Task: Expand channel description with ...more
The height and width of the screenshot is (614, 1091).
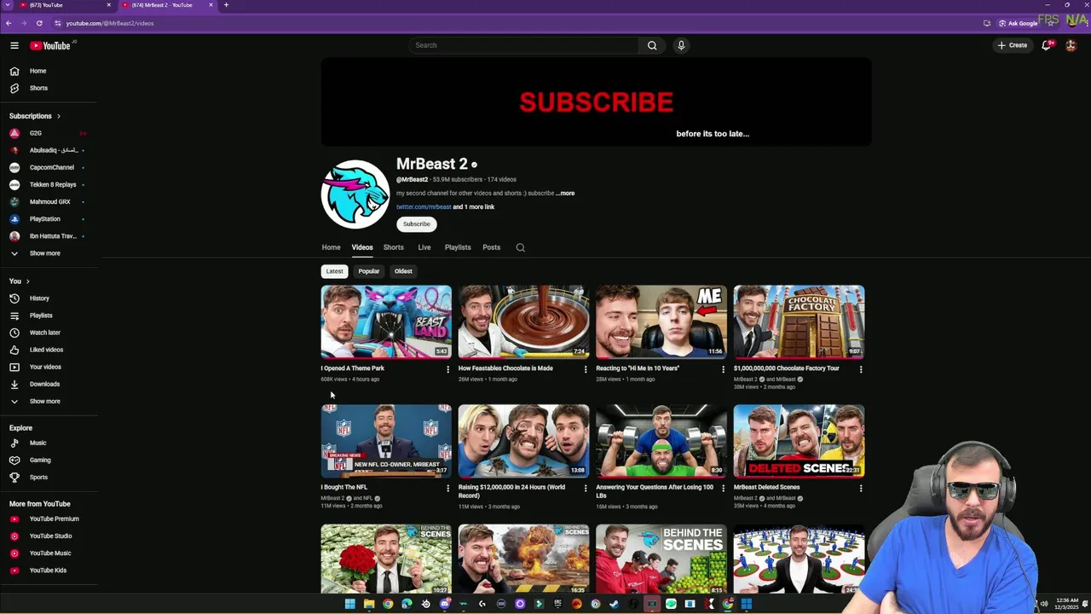Action: tap(565, 194)
